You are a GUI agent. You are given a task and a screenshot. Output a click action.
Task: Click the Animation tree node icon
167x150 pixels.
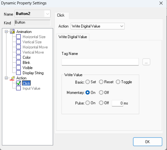pos(12,32)
